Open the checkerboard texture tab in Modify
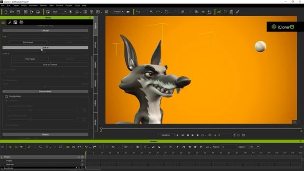304x171 pixels. point(15,22)
